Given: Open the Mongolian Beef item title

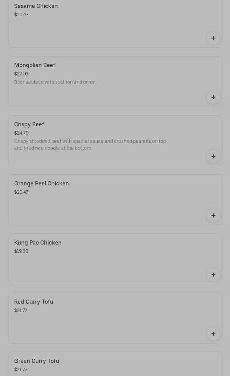Looking at the screenshot, I should click(35, 65).
